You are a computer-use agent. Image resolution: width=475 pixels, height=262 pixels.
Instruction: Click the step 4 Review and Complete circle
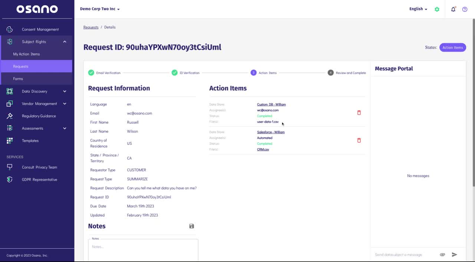click(331, 73)
